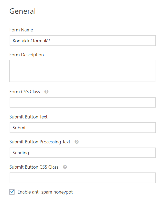Click the General section heading
The image size is (165, 206).
click(x=22, y=11)
